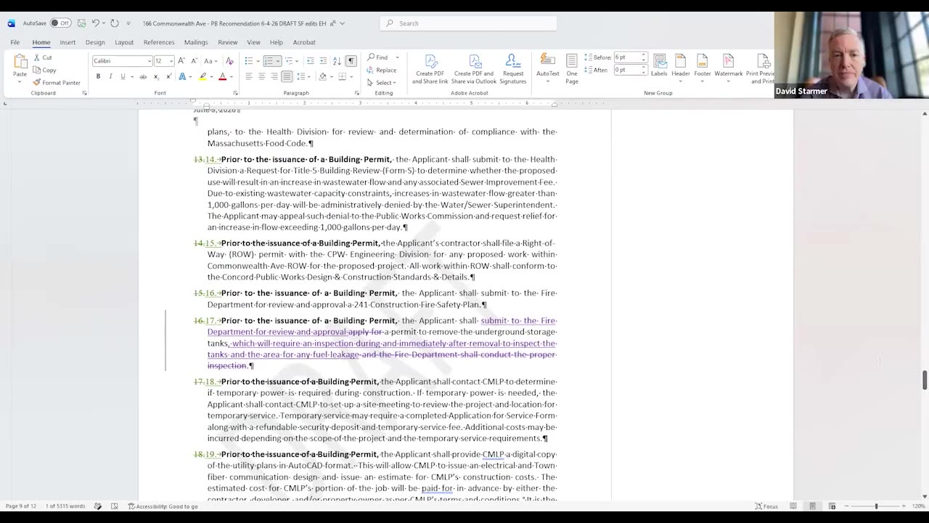Viewport: 929px width, 523px height.
Task: Click Create PDF and Share via Outlook
Action: tap(475, 69)
